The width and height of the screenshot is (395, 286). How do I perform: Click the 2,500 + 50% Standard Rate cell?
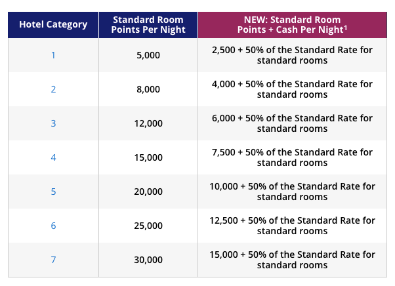293,55
